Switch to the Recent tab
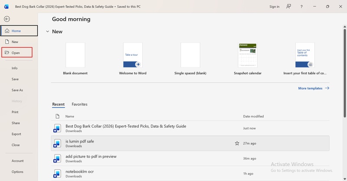347x181 pixels. [59, 104]
